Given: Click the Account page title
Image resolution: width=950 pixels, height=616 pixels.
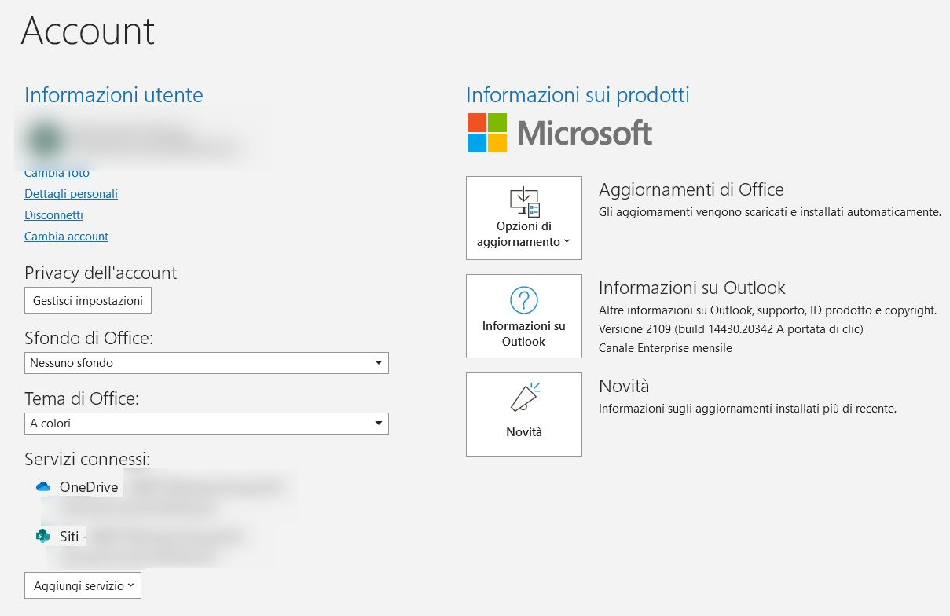Looking at the screenshot, I should tap(88, 31).
